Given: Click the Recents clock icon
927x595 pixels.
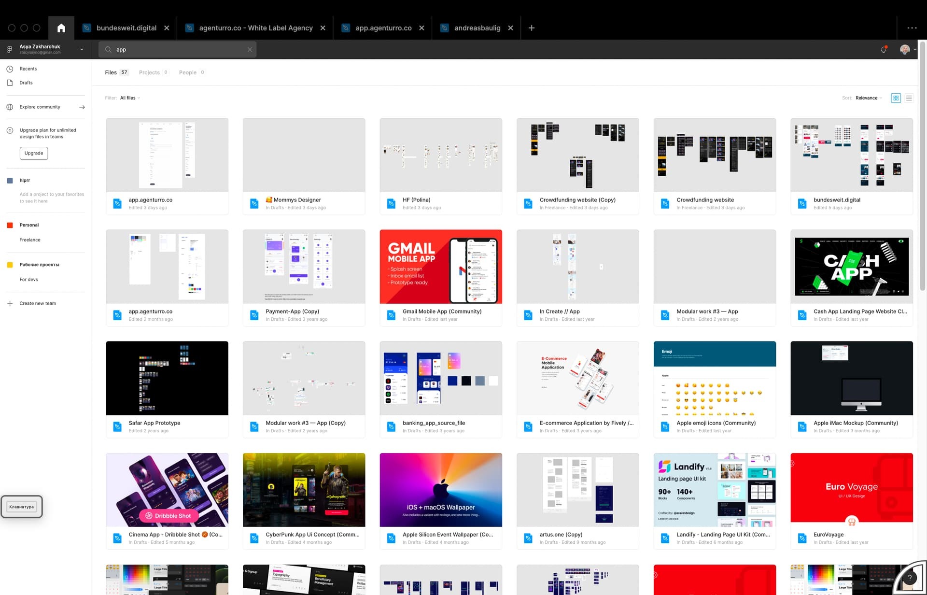Looking at the screenshot, I should click(10, 69).
